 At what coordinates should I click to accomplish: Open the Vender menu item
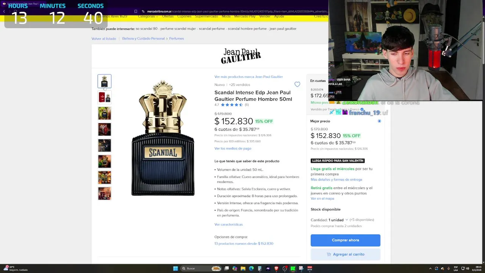tap(265, 17)
